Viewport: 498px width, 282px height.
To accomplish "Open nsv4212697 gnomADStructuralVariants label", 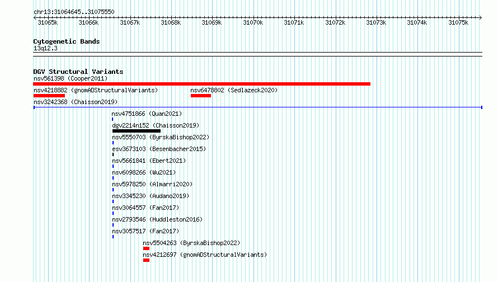I will [205, 255].
